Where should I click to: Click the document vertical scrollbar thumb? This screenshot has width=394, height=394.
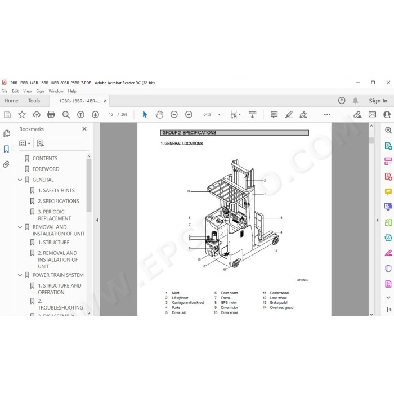pyautogui.click(x=371, y=140)
